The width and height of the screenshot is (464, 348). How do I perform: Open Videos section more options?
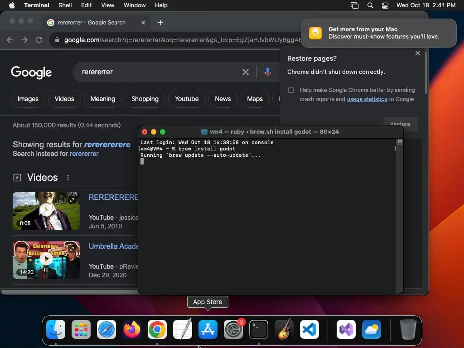click(x=68, y=178)
